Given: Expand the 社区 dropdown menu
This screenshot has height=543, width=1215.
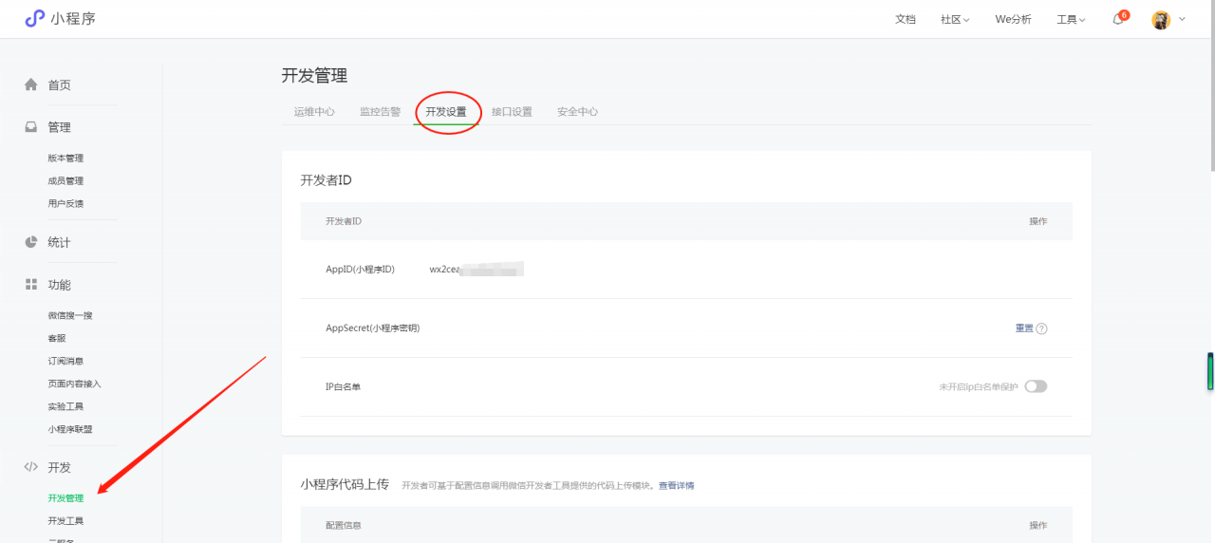Looking at the screenshot, I should pos(955,20).
